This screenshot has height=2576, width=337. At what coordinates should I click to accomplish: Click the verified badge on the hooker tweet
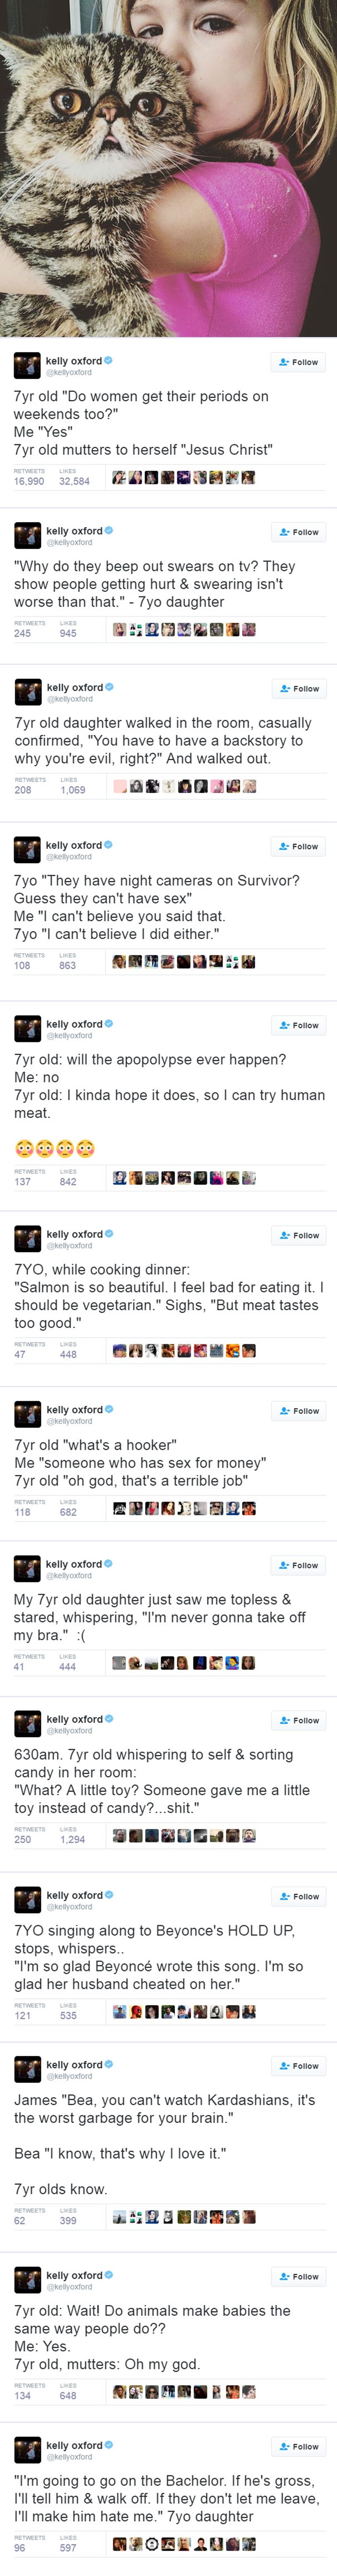coord(108,1409)
